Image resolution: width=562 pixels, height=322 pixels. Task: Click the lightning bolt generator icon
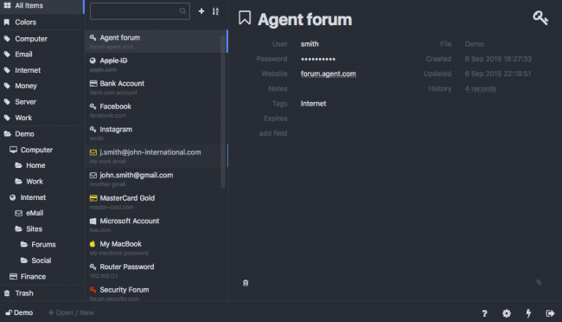(528, 313)
